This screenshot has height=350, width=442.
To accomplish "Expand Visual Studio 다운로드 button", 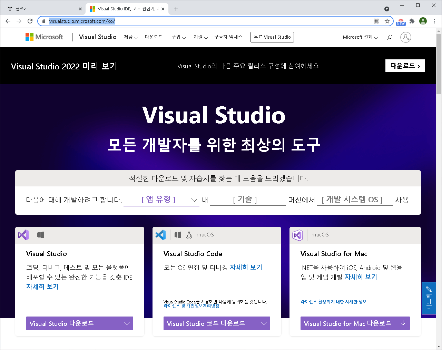I will pos(80,323).
